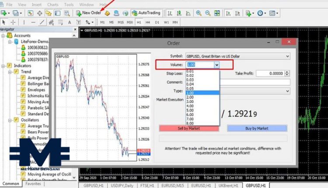Select the trendline drawing tool
The image size is (328, 188).
[x=42, y=22]
